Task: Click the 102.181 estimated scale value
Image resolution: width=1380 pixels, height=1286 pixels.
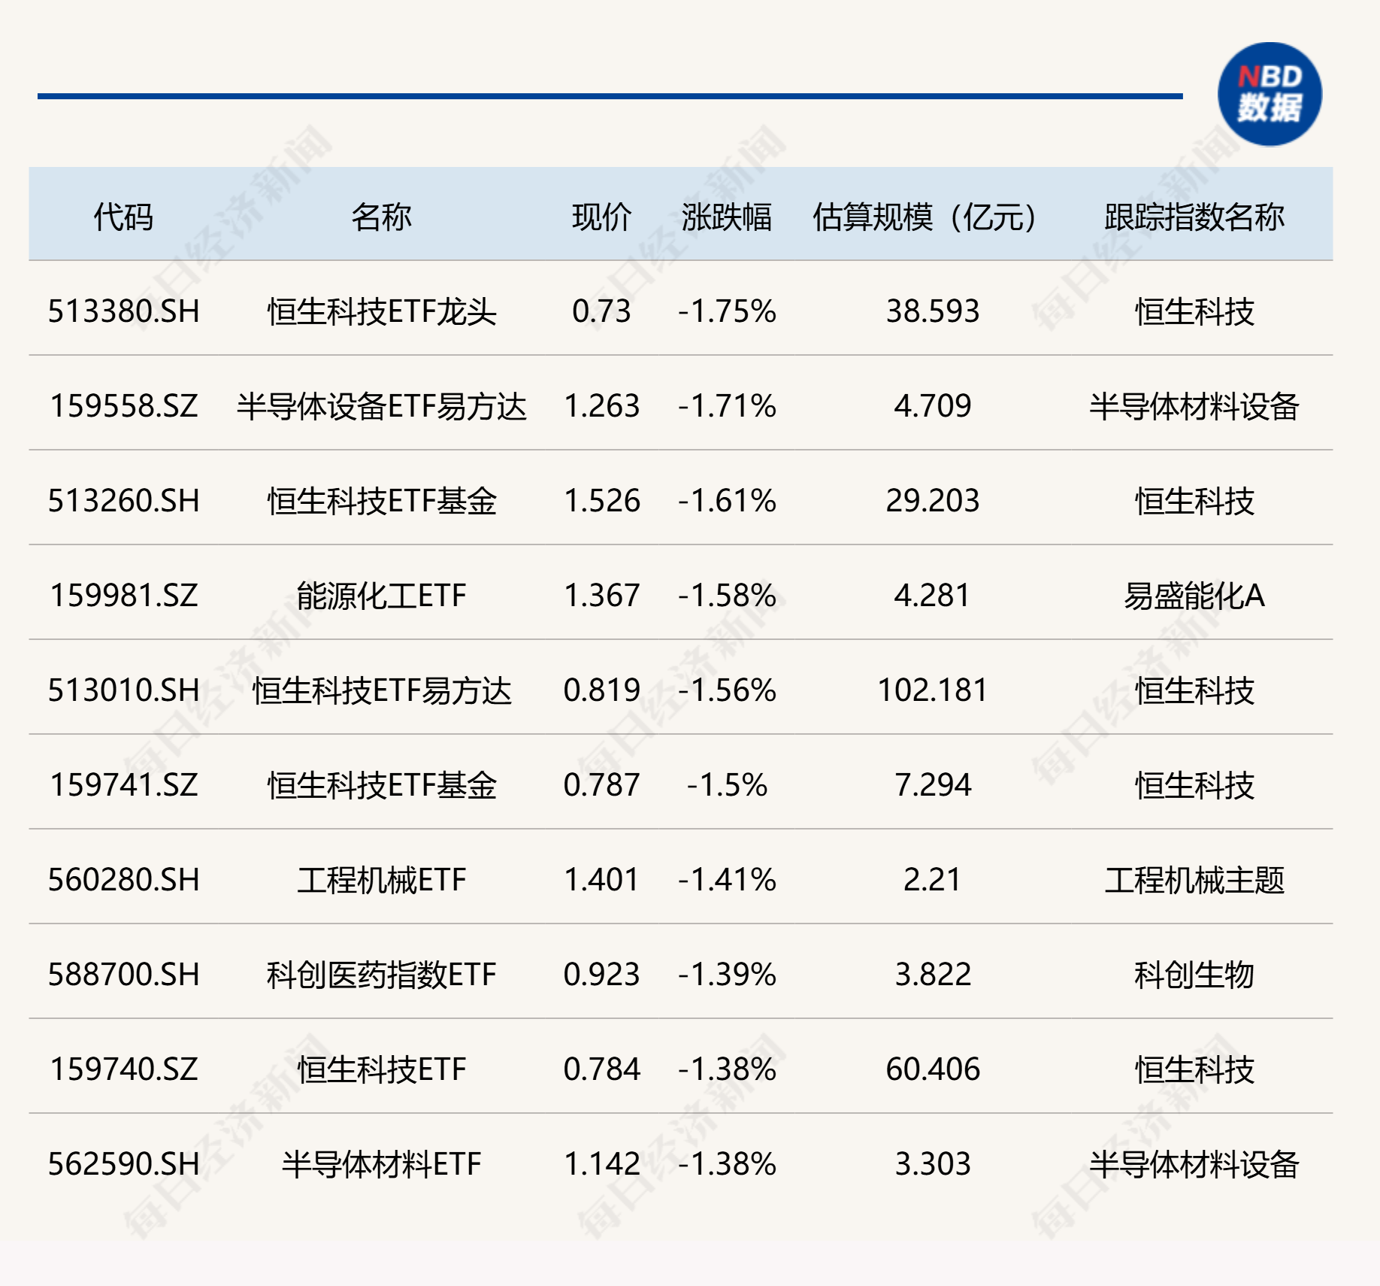Action: click(932, 690)
